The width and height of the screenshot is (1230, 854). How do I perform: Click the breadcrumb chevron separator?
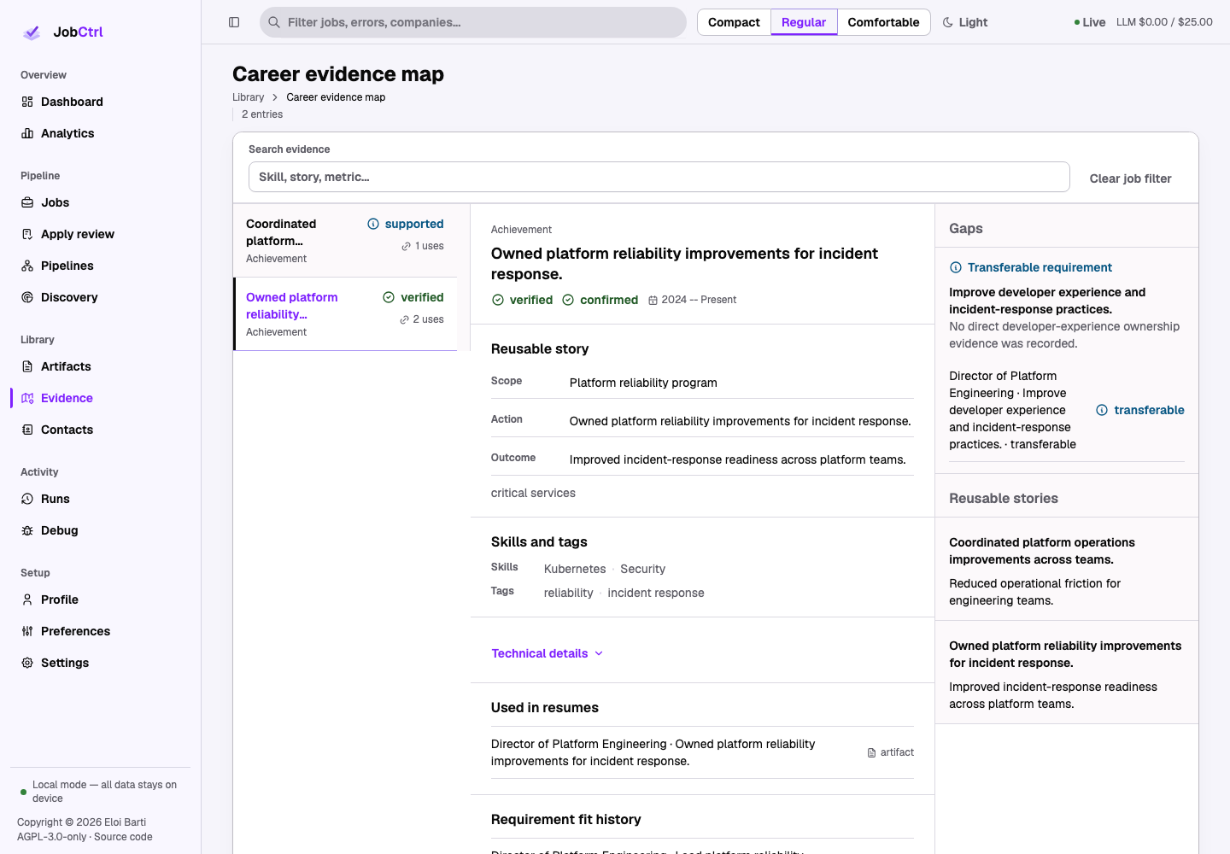click(275, 97)
